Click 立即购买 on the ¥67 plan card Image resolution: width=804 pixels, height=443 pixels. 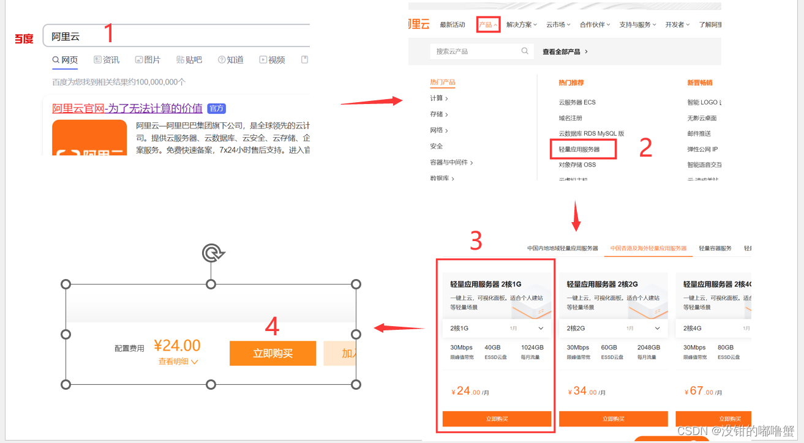(x=713, y=419)
